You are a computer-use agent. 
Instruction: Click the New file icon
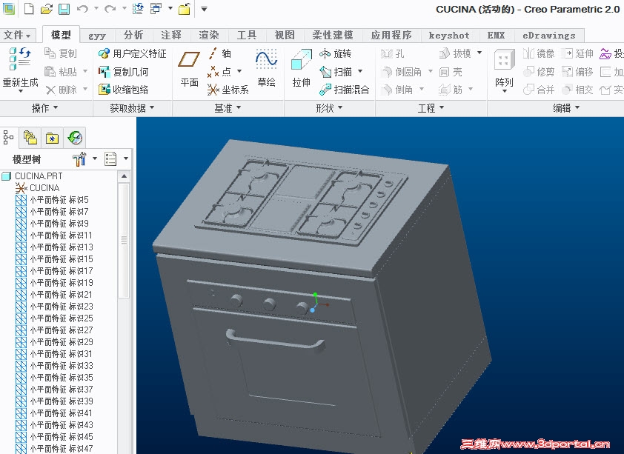pos(29,8)
